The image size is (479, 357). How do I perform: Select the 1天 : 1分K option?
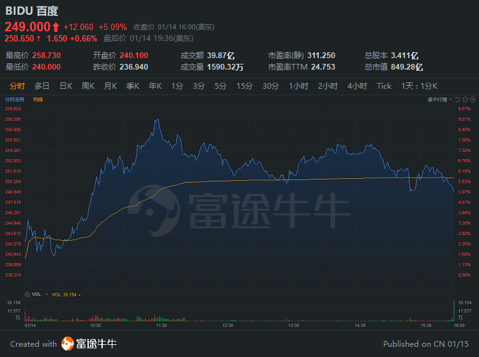(x=420, y=86)
